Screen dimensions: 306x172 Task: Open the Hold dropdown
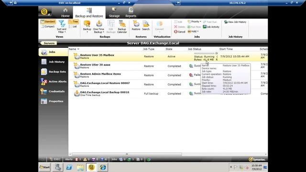pos(193,32)
